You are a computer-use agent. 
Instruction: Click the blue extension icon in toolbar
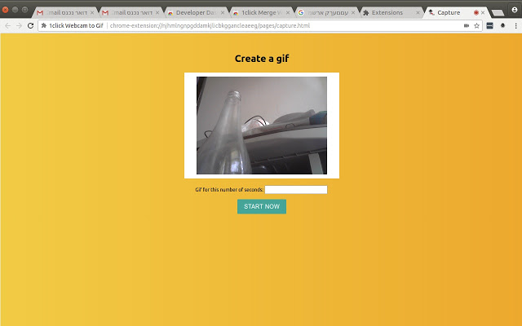(x=489, y=25)
